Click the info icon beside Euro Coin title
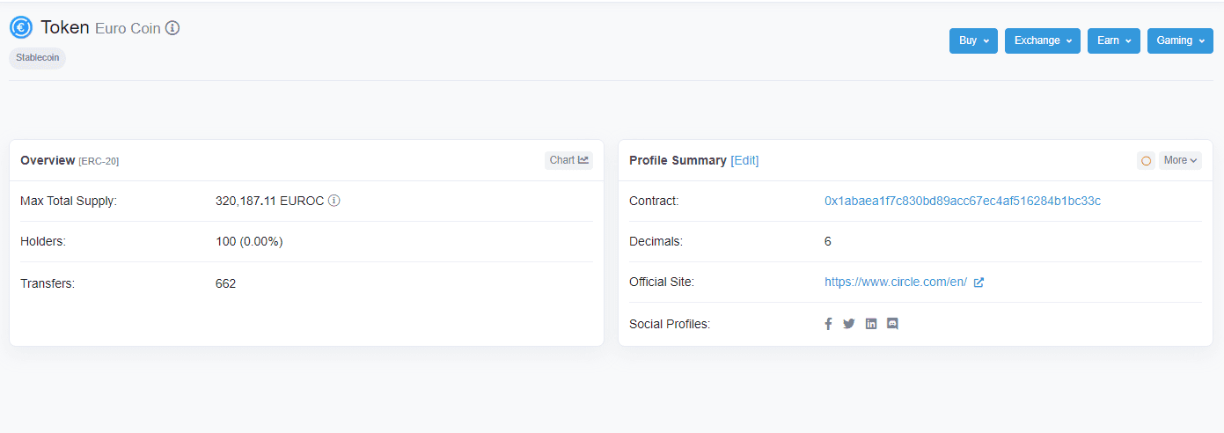1224x433 pixels. (x=172, y=28)
